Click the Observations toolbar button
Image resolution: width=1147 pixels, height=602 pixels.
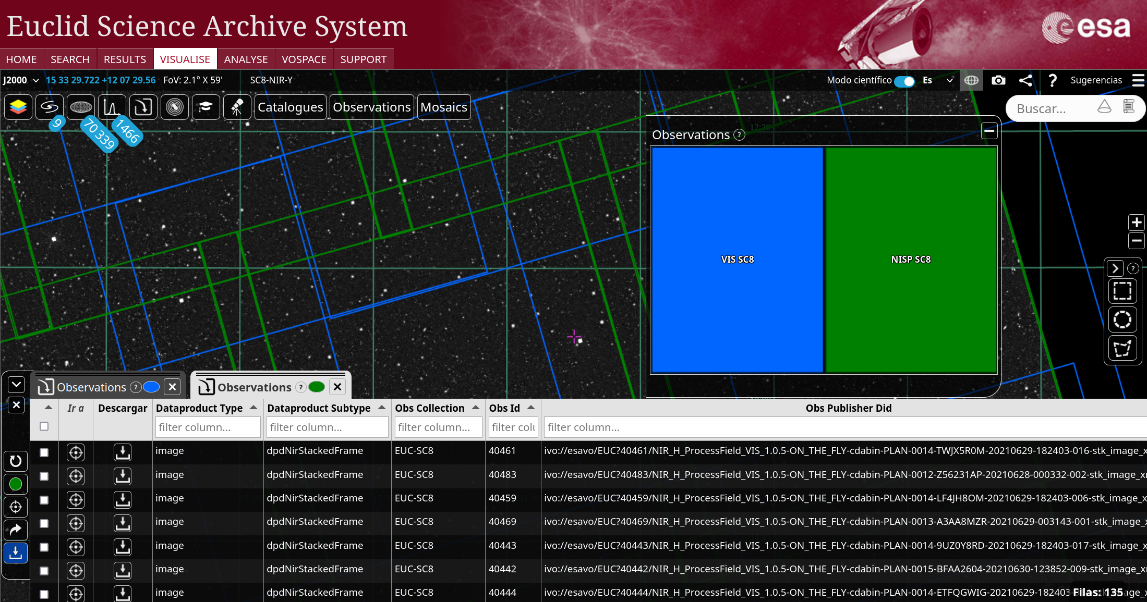tap(372, 107)
